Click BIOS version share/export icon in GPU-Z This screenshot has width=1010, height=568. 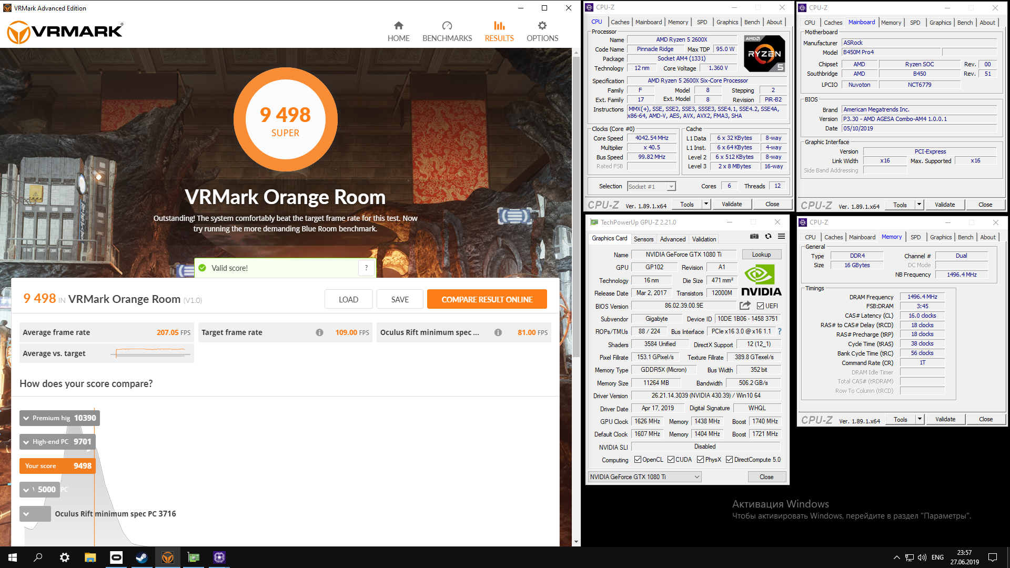pyautogui.click(x=745, y=306)
